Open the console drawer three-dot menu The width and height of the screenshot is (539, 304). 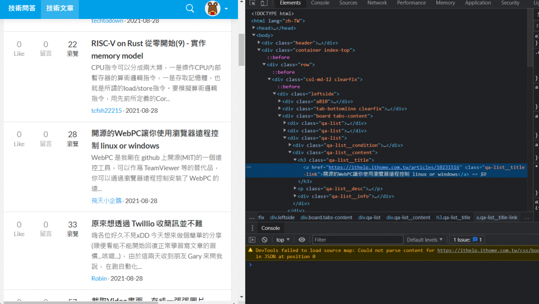pyautogui.click(x=252, y=228)
